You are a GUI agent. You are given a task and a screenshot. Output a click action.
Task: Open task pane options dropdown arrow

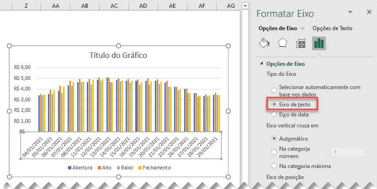coord(350,12)
